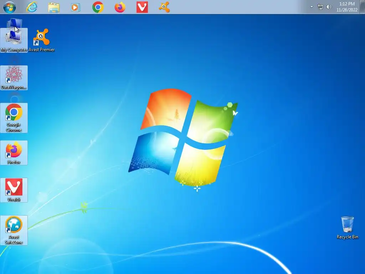Select the My Computer desktop icon
This screenshot has width=365, height=274.
[14, 40]
